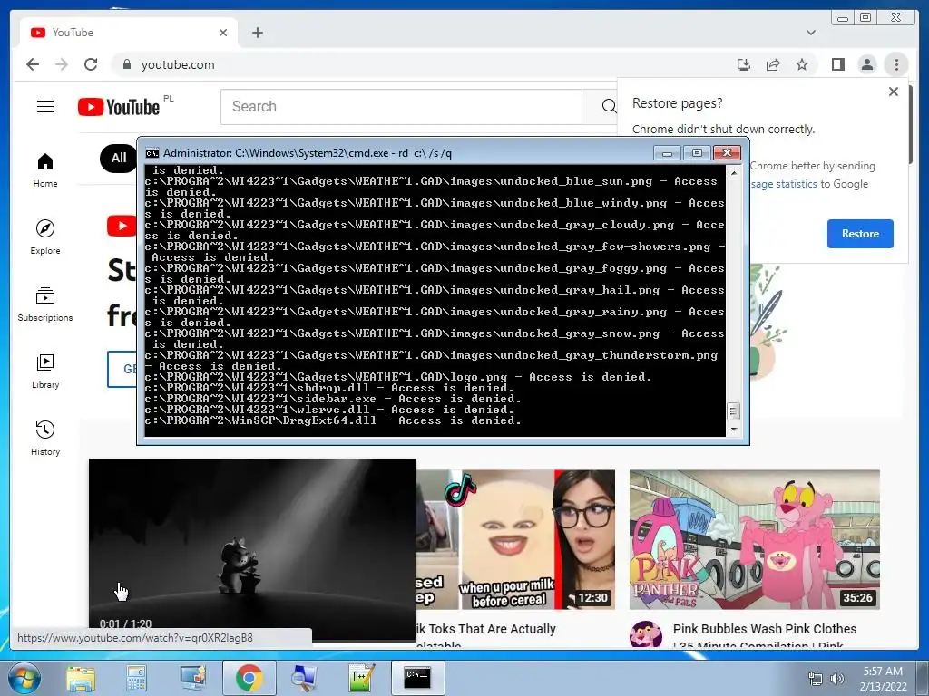Click the DragExt64.dll output line
Image resolution: width=929 pixels, height=696 pixels.
pos(333,420)
